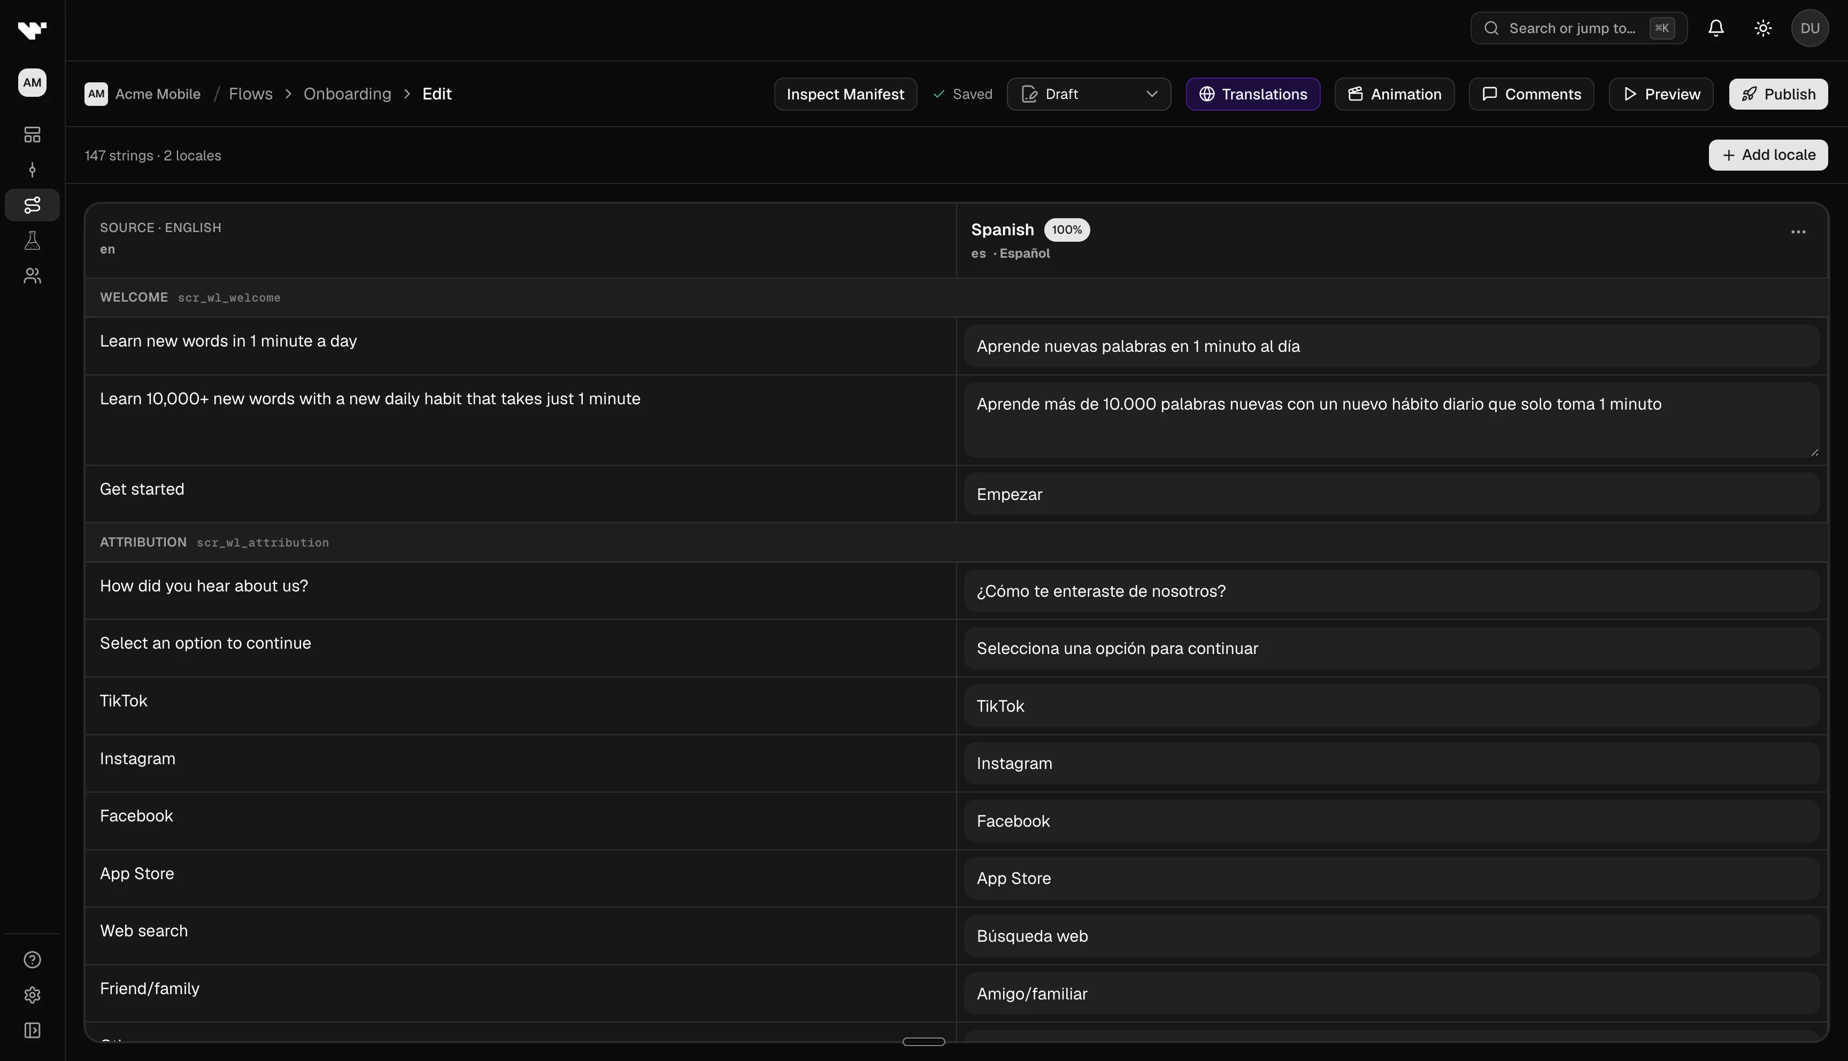Click the horizontal scrollbar thumb at bottom
Viewport: 1848px width, 1061px height.
coord(923,1041)
